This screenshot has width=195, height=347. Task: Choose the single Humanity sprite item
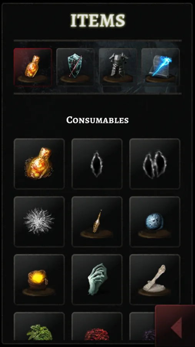point(97,164)
